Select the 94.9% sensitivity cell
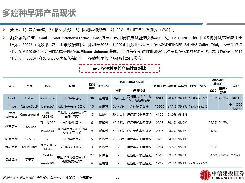The height and width of the screenshot is (183, 245). point(172,139)
